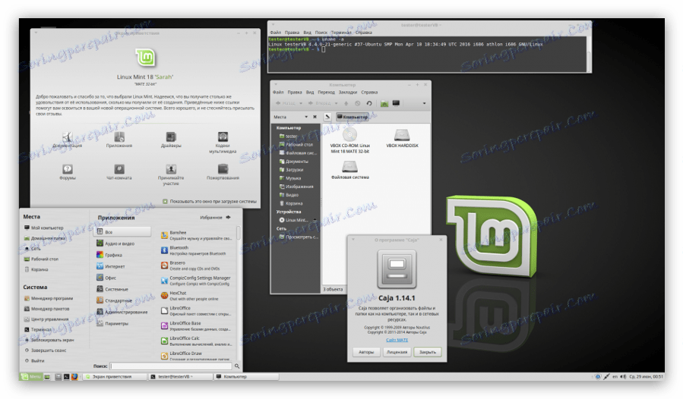Choose Выйти in menu
Image resolution: width=683 pixels, height=399 pixels.
pyautogui.click(x=34, y=361)
